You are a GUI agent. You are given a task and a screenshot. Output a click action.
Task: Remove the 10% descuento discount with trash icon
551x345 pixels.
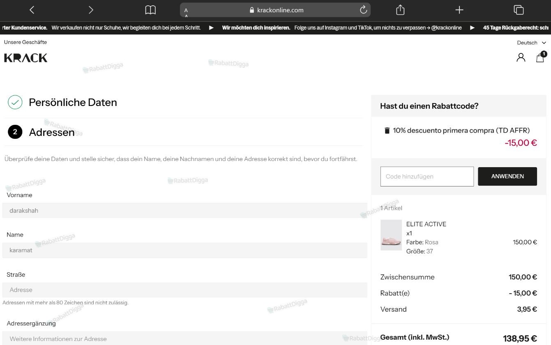click(387, 131)
